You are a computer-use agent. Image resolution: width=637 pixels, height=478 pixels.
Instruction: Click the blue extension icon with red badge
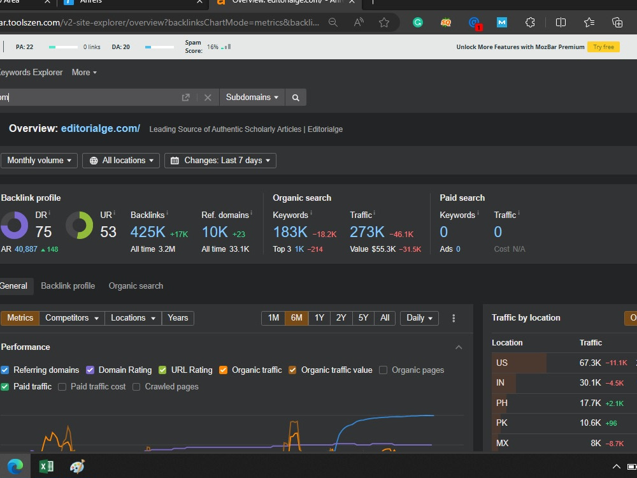pos(474,23)
